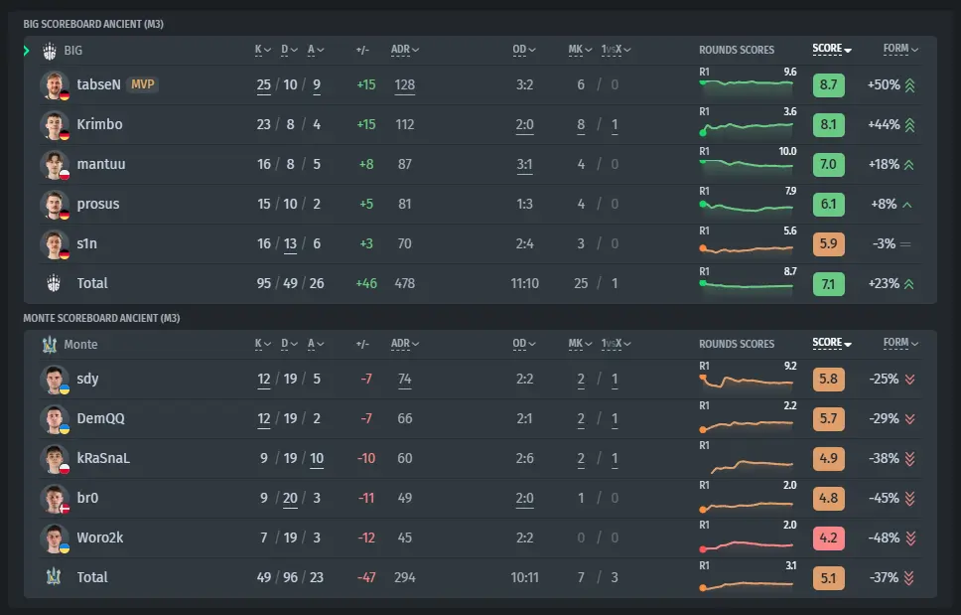Click Woro2k's red 4.2 score badge
The width and height of the screenshot is (961, 615).
(x=829, y=538)
